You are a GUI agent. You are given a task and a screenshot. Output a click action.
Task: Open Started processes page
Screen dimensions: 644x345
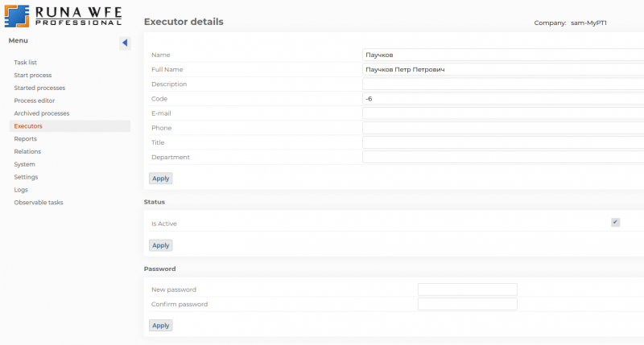(x=39, y=88)
